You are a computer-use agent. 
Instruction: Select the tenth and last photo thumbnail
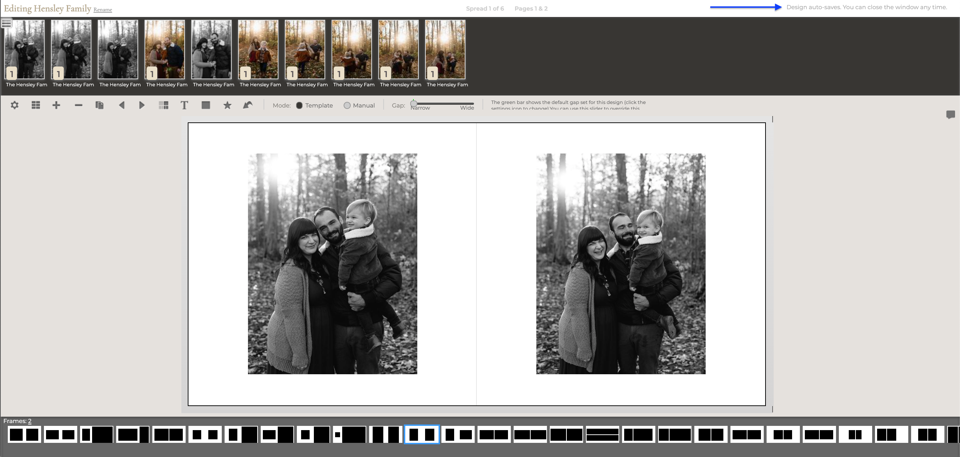445,50
